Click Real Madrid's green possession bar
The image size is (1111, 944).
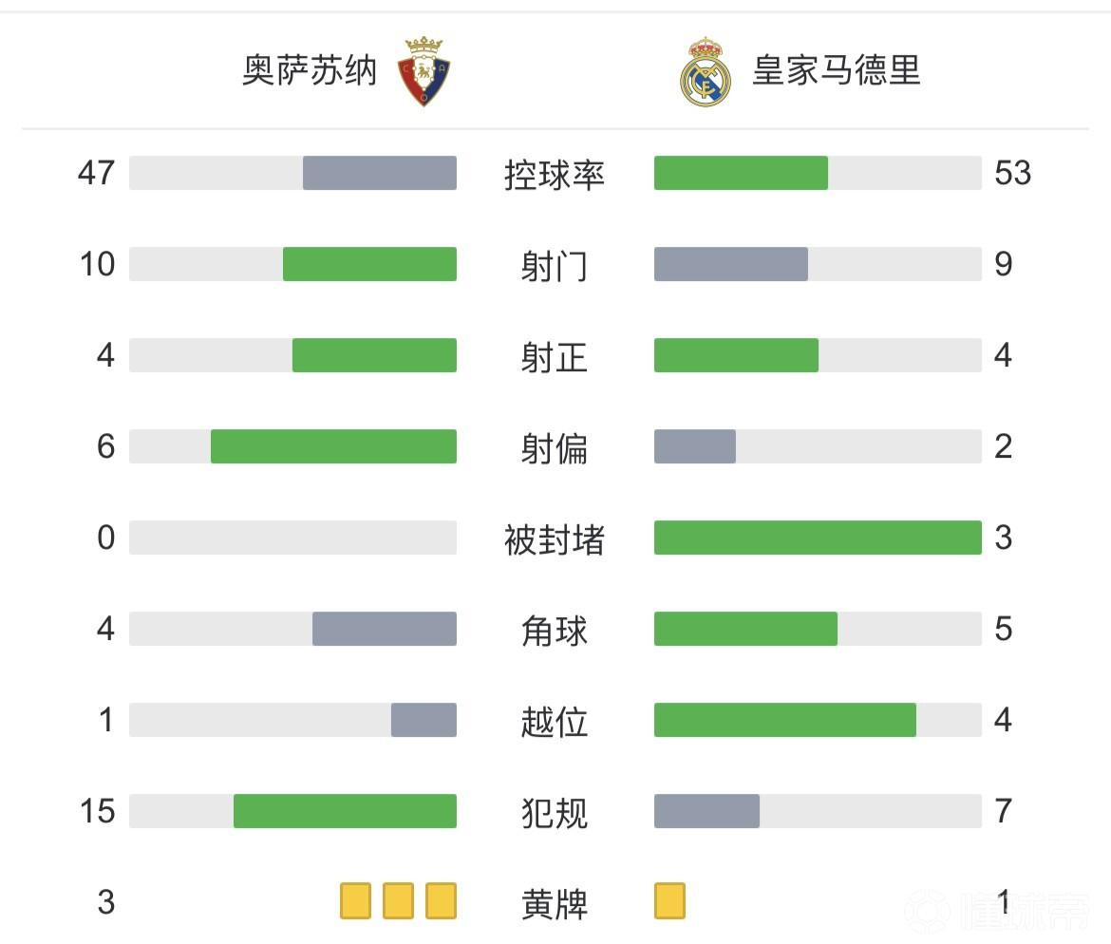[x=741, y=173]
